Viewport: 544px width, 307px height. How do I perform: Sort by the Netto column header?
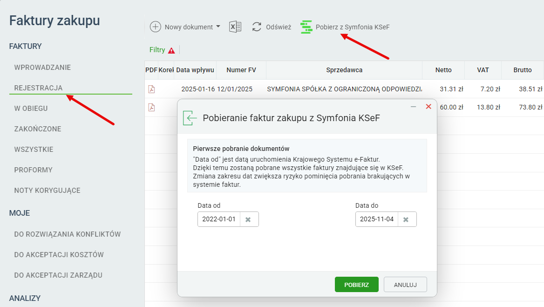[443, 70]
